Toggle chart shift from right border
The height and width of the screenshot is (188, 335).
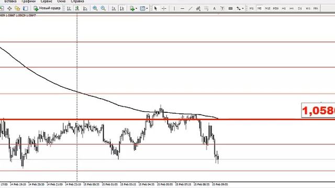pos(122,8)
